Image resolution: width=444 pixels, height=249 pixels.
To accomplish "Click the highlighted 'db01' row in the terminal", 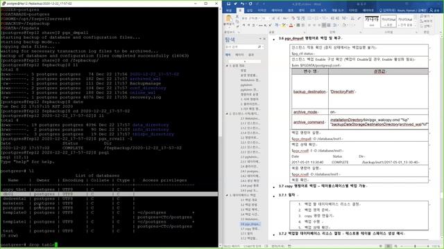I will click(109, 194).
